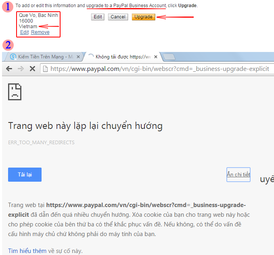Click the Cancel button
Viewport: 274px width, 255px height.
coord(118,17)
